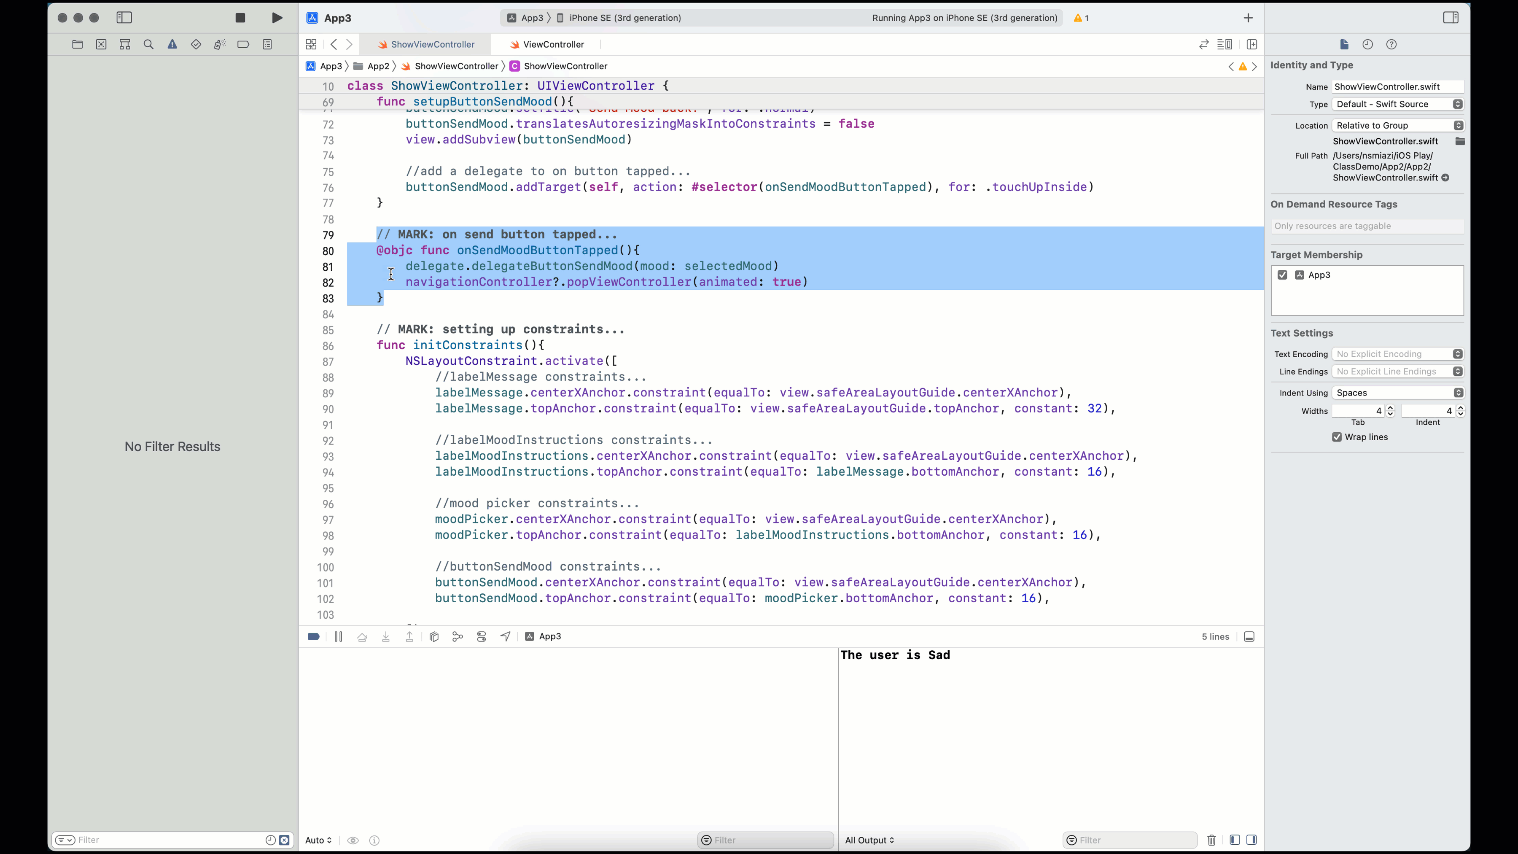Open the find navigator magnifier icon
Screen dimensions: 1518x854
click(x=148, y=44)
